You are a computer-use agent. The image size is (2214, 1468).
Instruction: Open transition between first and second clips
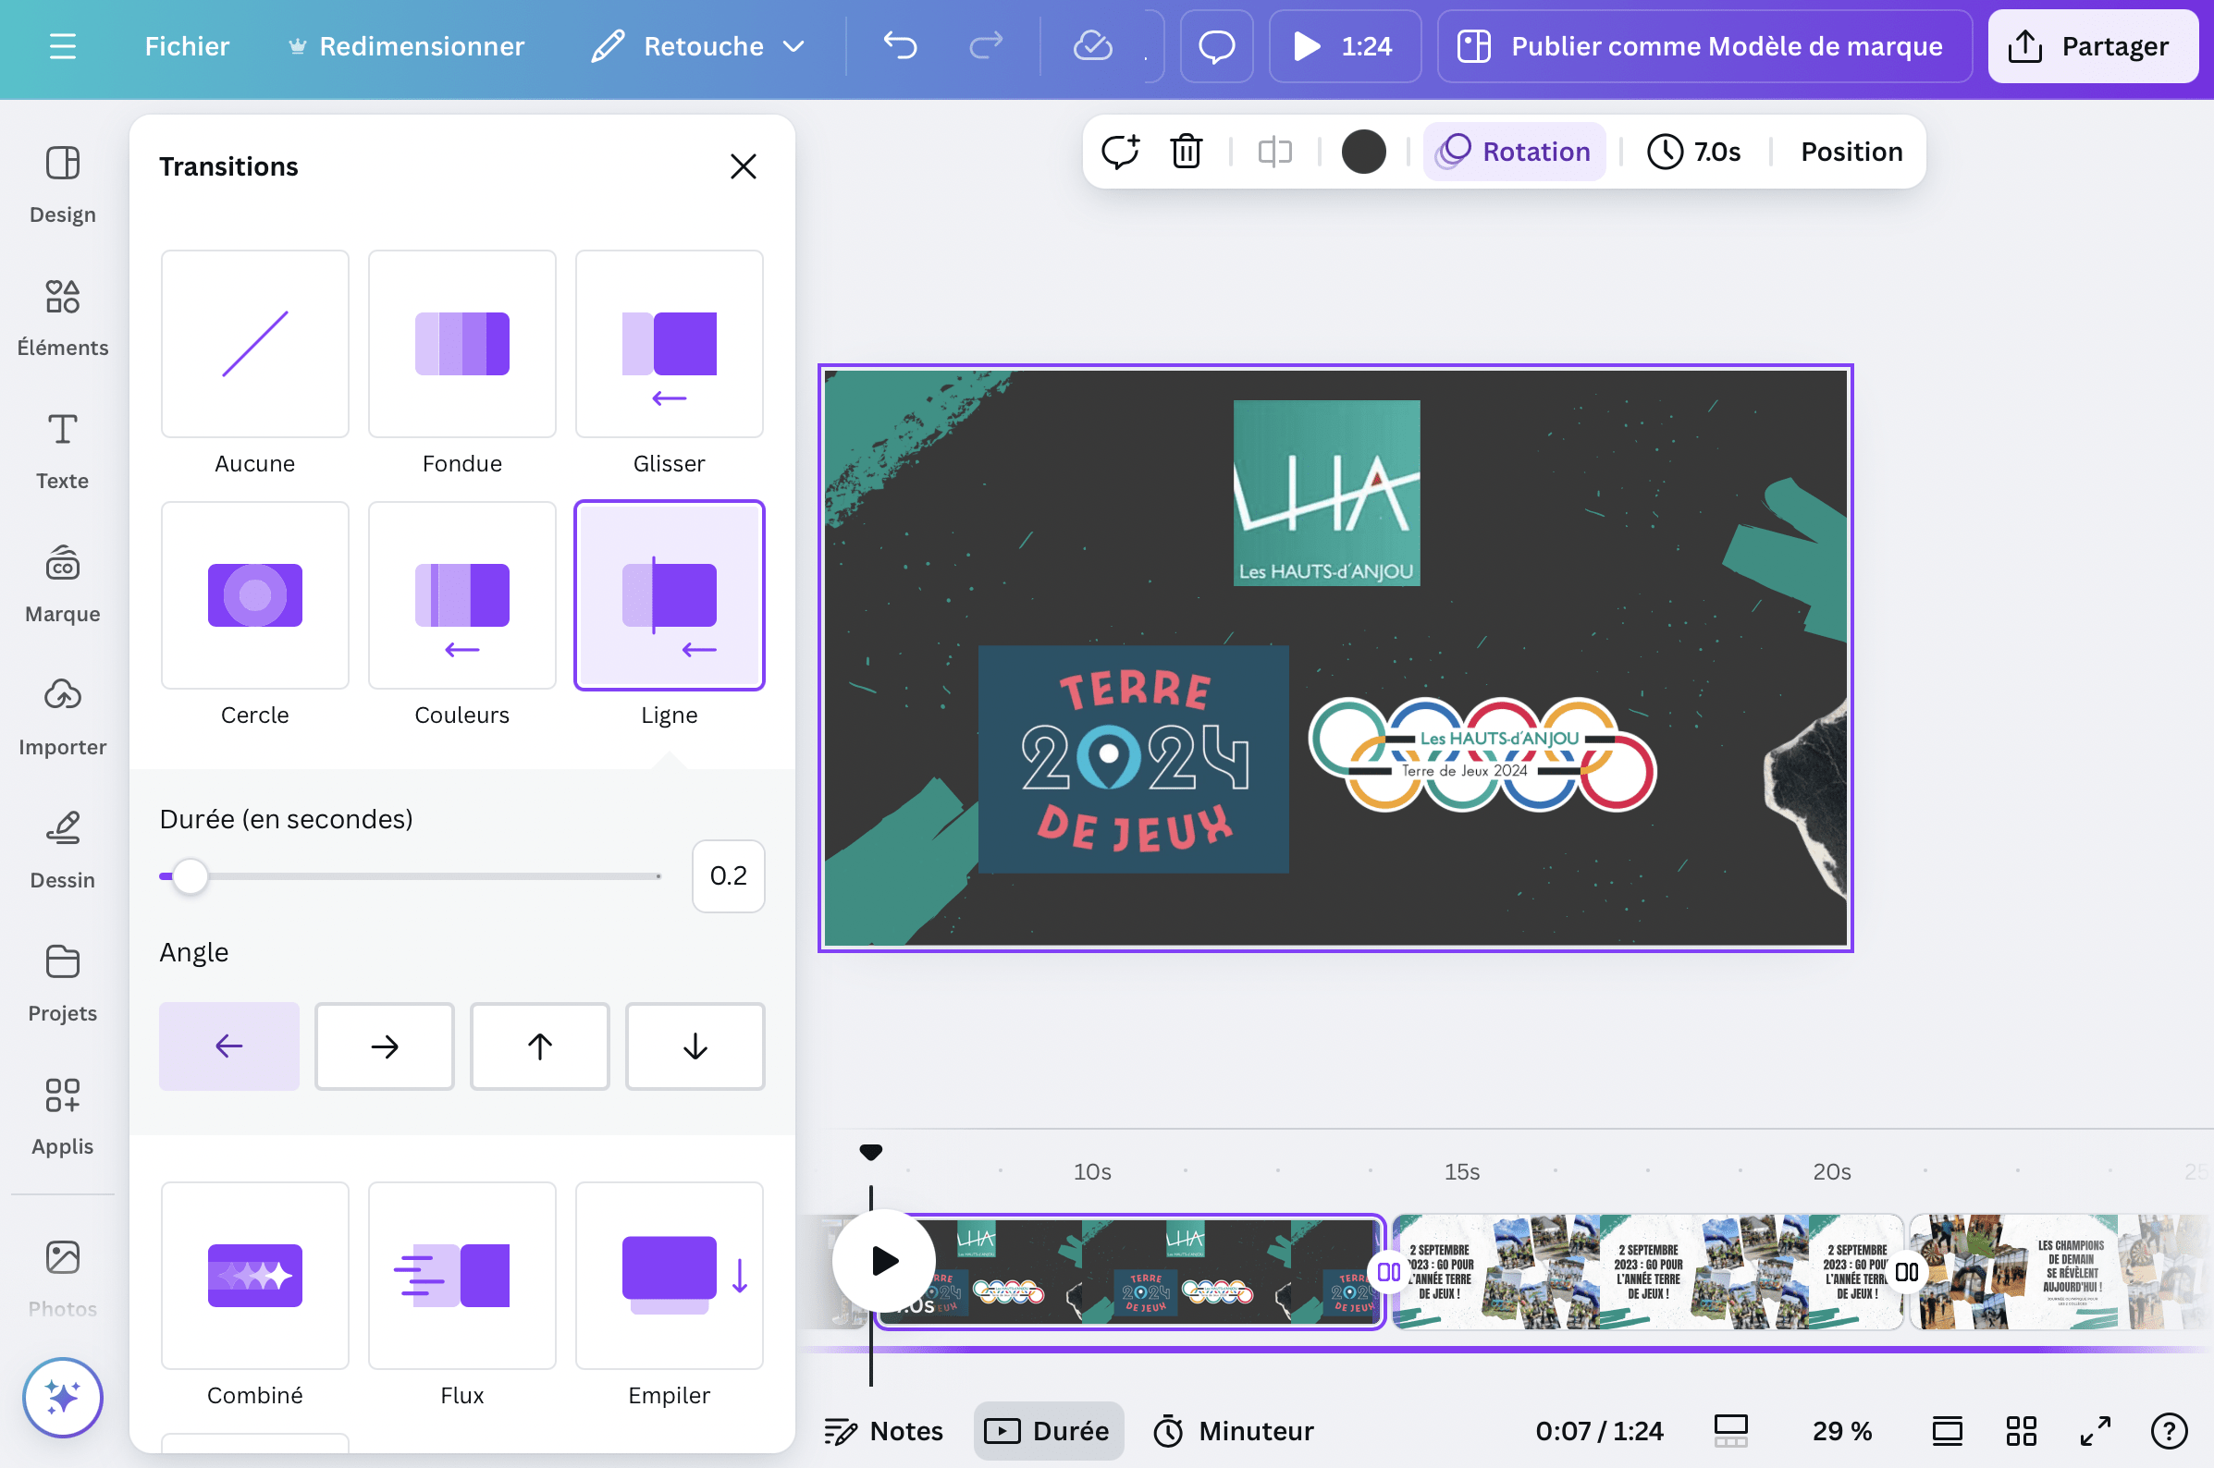1388,1271
